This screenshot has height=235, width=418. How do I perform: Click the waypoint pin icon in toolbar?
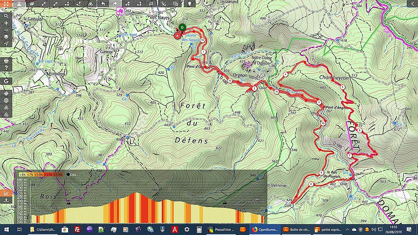189,3
